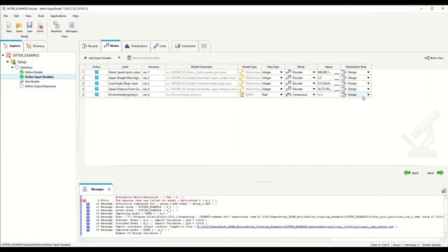Viewport: 448px width, 252px height.
Task: Open the Tools menu
Action: (x=41, y=16)
